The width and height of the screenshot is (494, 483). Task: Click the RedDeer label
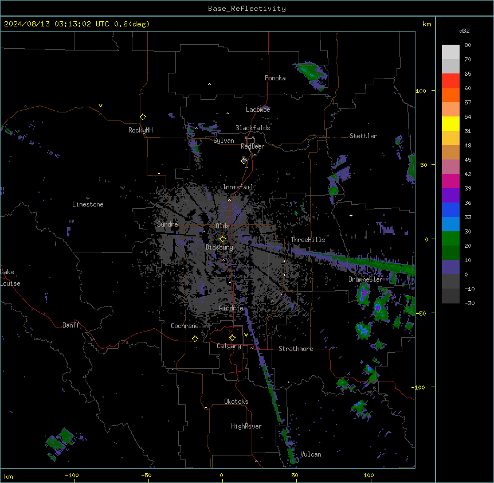pyautogui.click(x=252, y=146)
